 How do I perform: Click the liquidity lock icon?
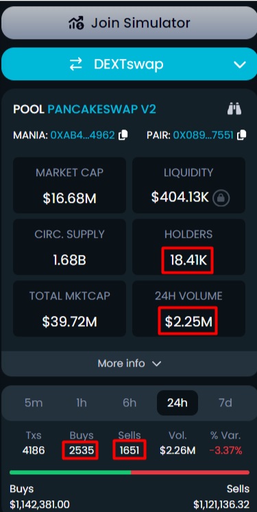[x=221, y=198]
